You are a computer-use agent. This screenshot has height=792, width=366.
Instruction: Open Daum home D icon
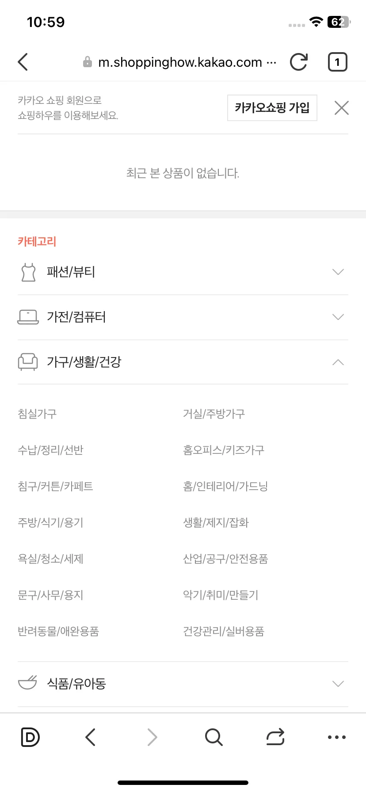pyautogui.click(x=30, y=737)
